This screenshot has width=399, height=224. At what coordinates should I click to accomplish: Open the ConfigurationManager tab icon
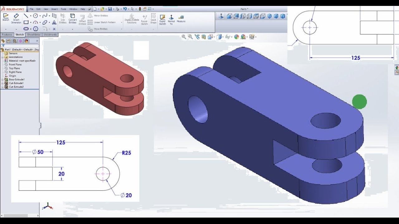(x=14, y=41)
